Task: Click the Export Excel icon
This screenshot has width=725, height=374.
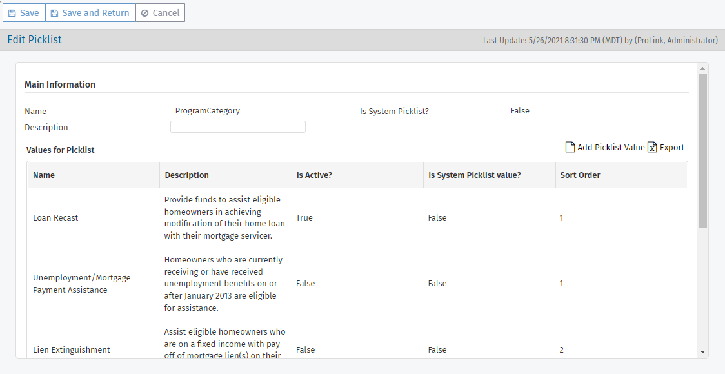Action: click(x=652, y=147)
